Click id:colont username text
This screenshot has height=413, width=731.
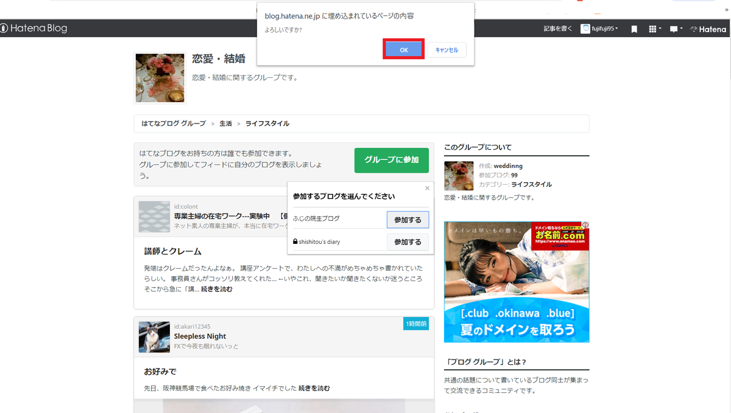pos(186,207)
